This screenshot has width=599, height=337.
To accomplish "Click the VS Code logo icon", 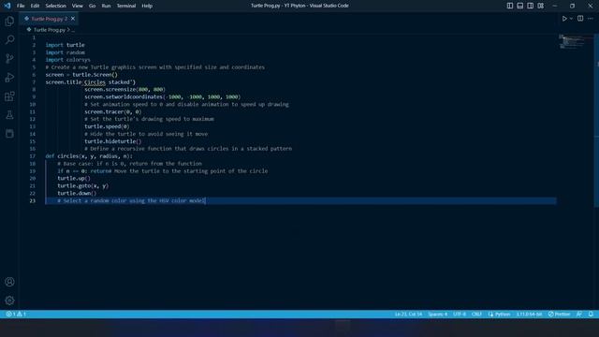I will [7, 6].
